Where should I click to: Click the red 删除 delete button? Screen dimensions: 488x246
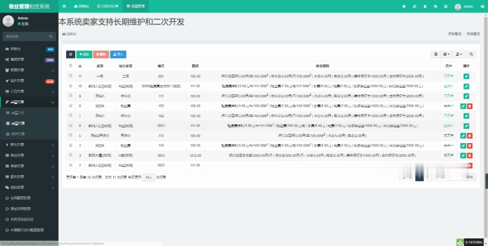pyautogui.click(x=101, y=54)
